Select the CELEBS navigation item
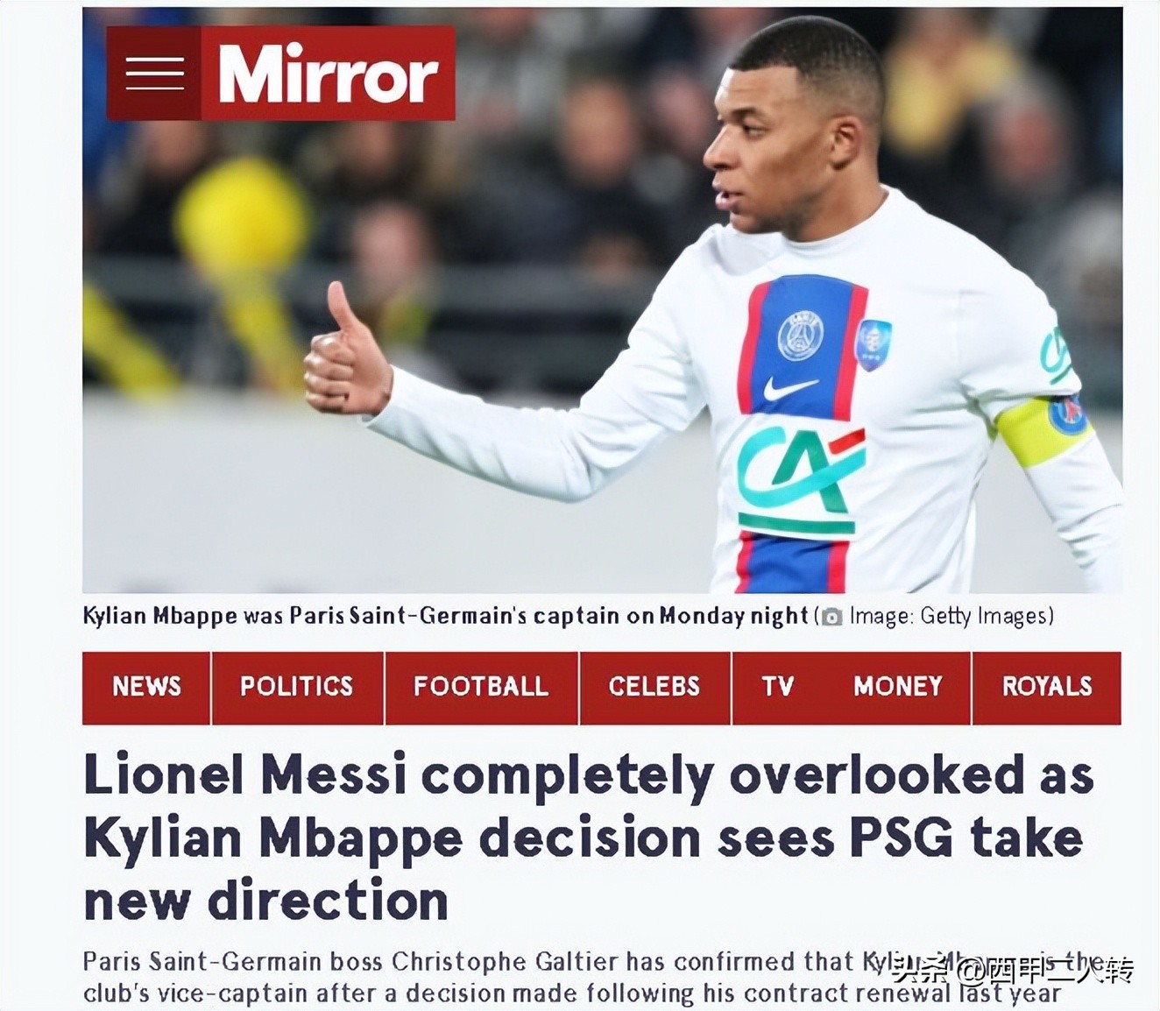The image size is (1160, 1011). pyautogui.click(x=654, y=688)
